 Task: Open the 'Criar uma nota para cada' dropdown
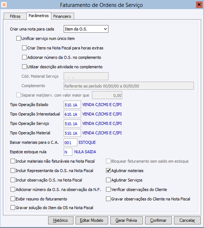tap(86, 29)
